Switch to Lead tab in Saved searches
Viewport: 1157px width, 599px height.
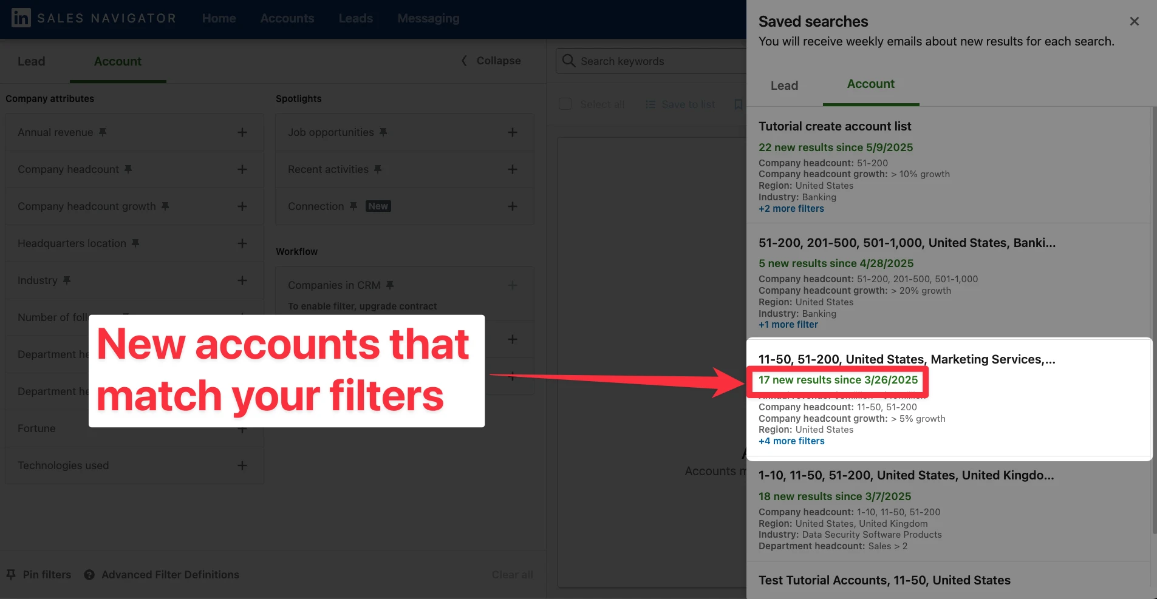pos(784,86)
